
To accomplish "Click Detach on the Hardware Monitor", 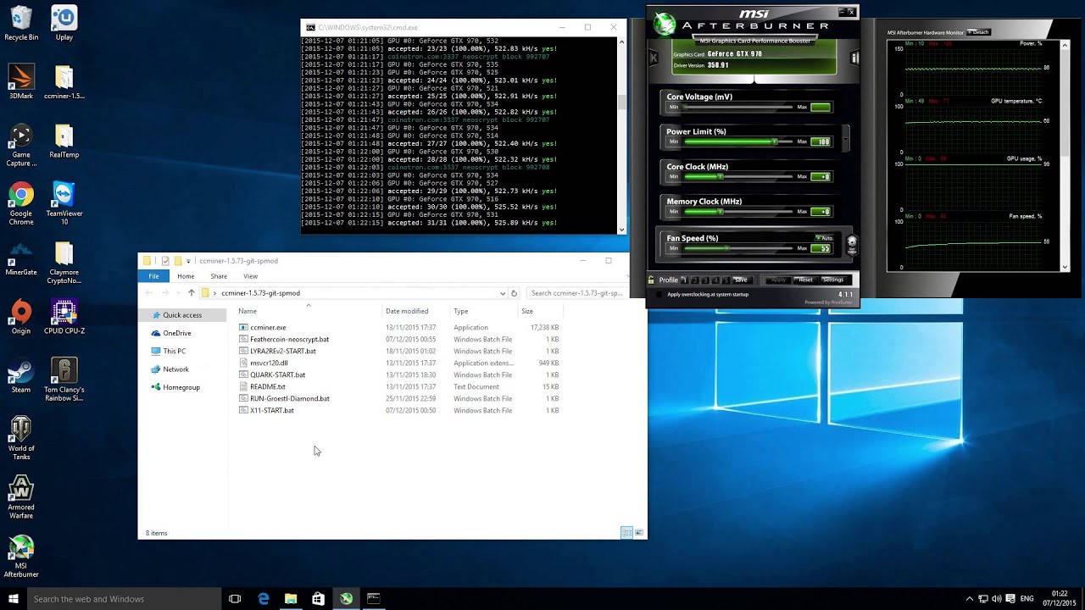I will tap(979, 32).
